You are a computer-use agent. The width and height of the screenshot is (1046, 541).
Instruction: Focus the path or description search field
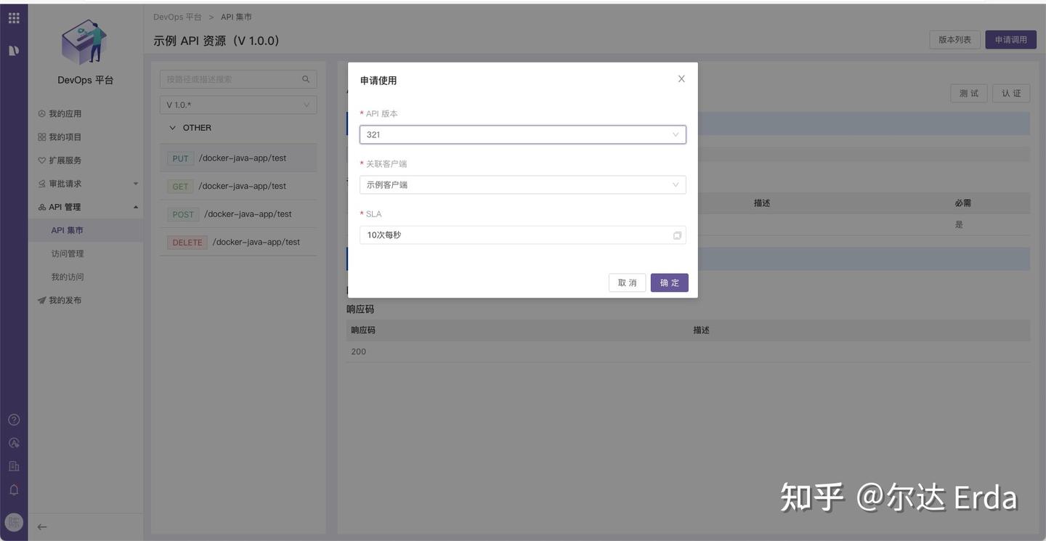click(238, 79)
